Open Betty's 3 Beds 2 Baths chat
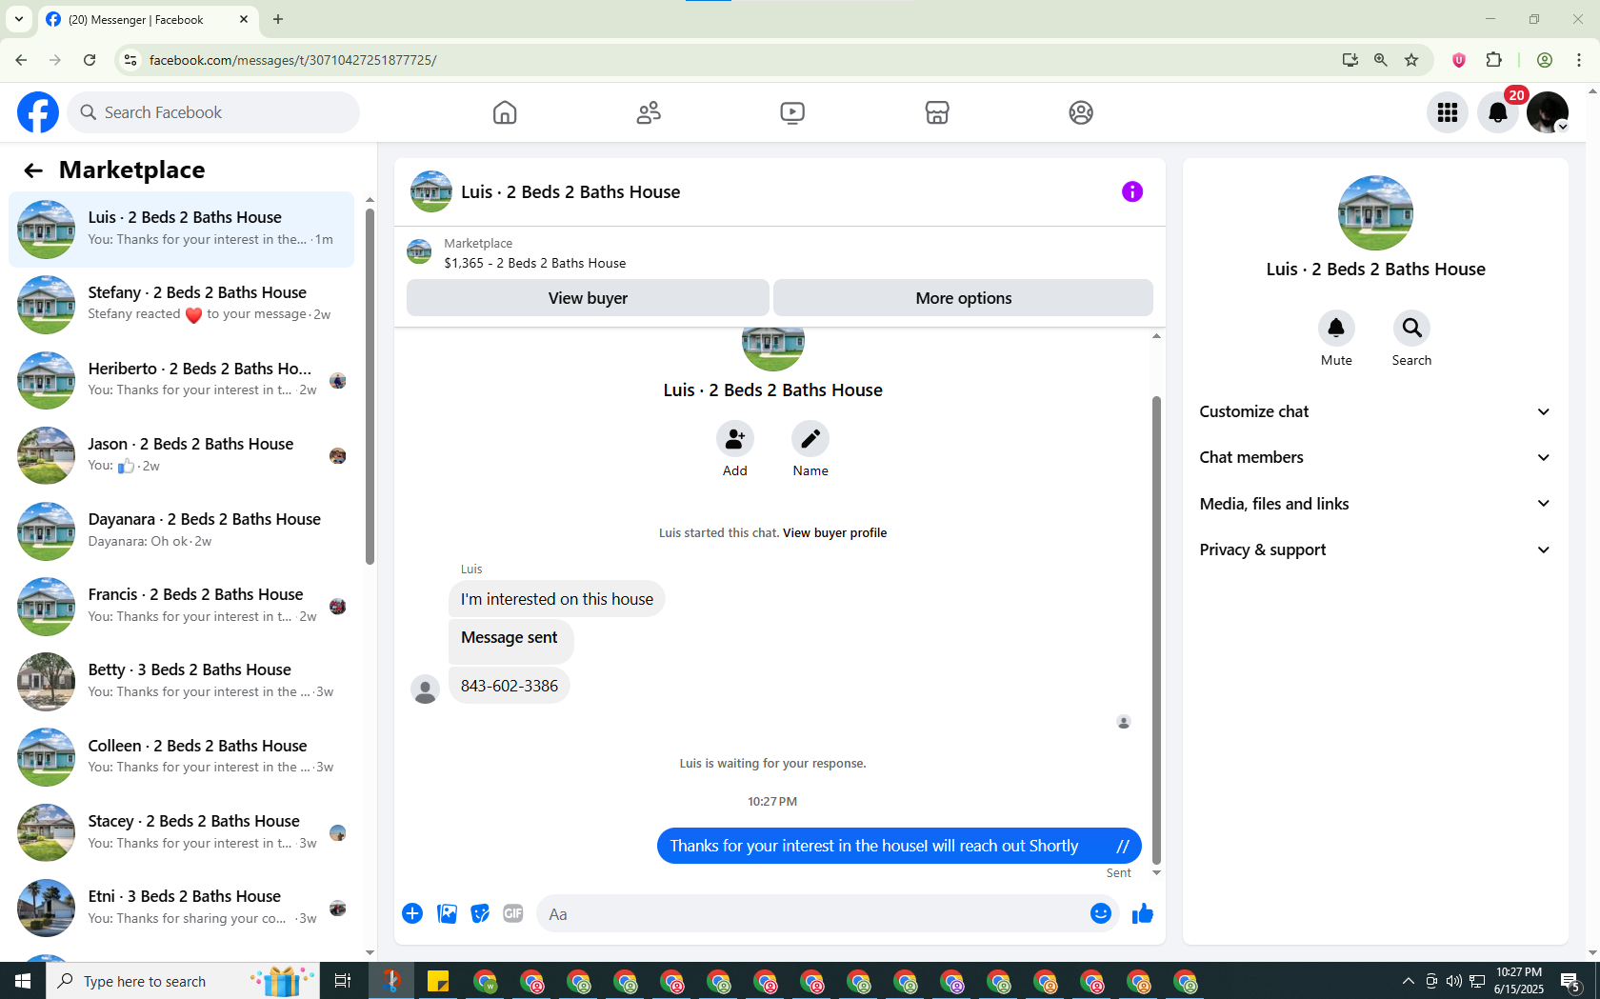The image size is (1600, 999). click(181, 681)
